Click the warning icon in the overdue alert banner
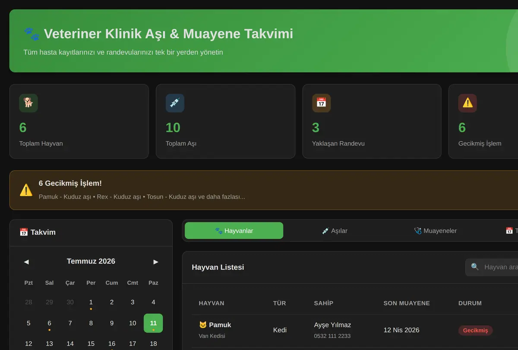Viewport: 518px width, 350px height. tap(26, 190)
